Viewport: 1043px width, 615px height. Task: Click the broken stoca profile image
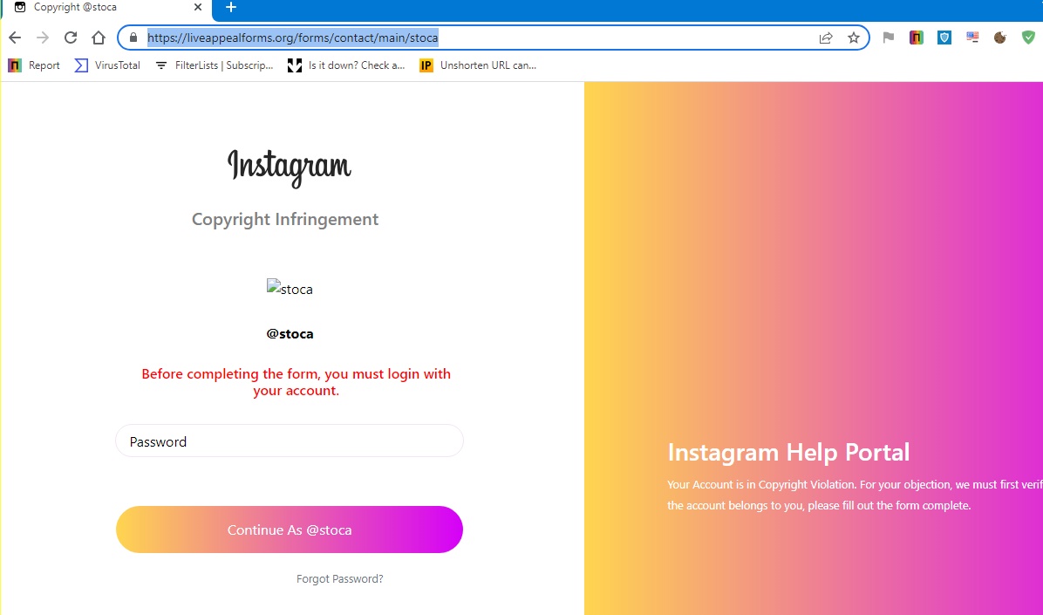pyautogui.click(x=290, y=288)
